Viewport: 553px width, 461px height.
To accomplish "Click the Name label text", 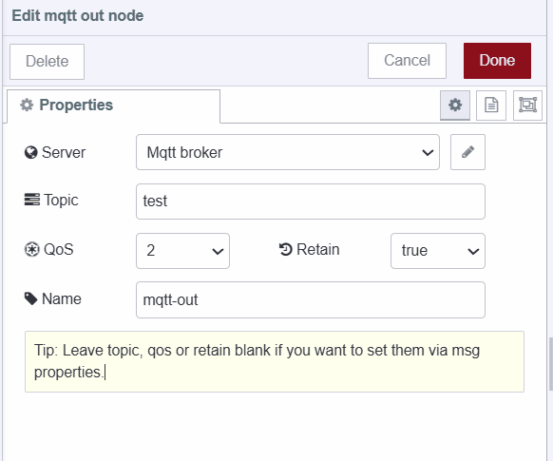I will pyautogui.click(x=62, y=298).
